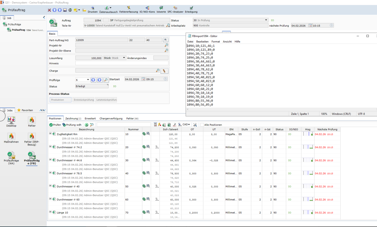The image size is (377, 227).
Task: Open Format menu in Editor window
Action: [x=216, y=41]
